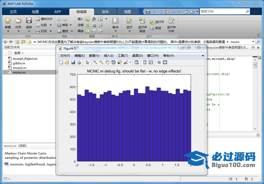Click the 保存 (Save) floppy disk icon
Screen dimensions: 264x184
pyautogui.click(x=29, y=20)
